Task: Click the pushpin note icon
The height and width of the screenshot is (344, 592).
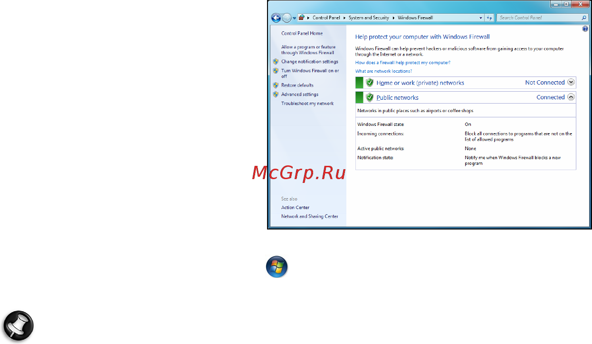Action: 19,325
